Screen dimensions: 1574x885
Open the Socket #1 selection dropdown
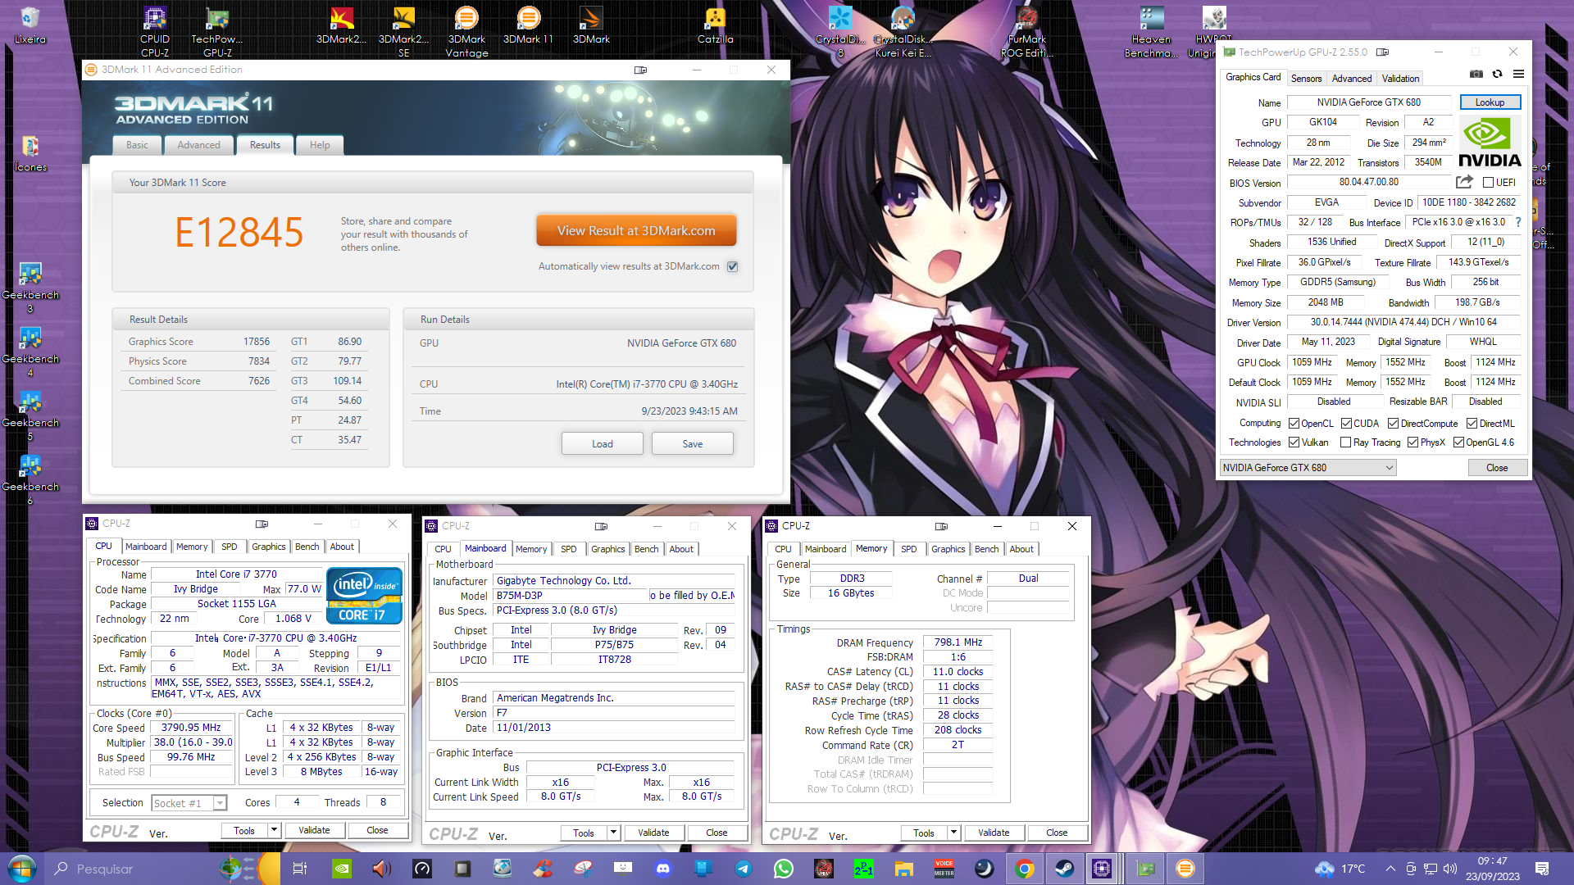(189, 803)
